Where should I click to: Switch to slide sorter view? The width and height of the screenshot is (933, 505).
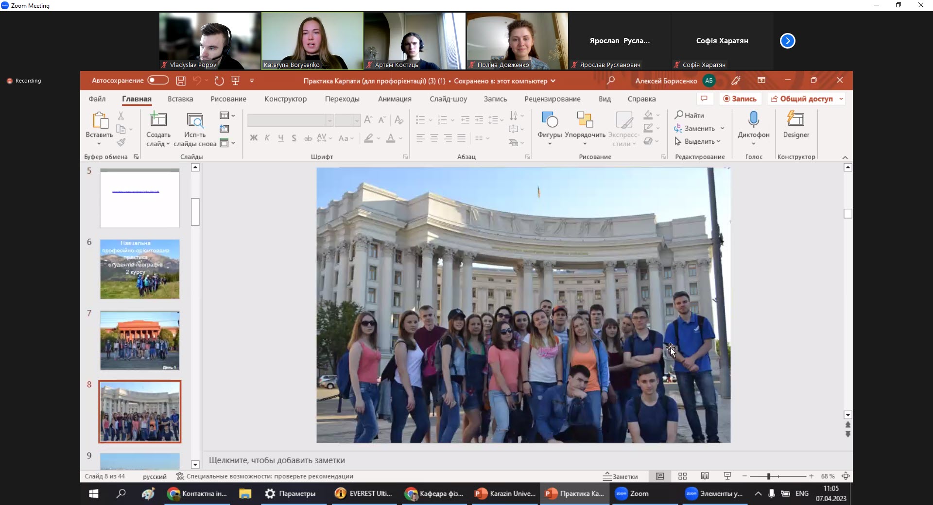click(x=682, y=476)
